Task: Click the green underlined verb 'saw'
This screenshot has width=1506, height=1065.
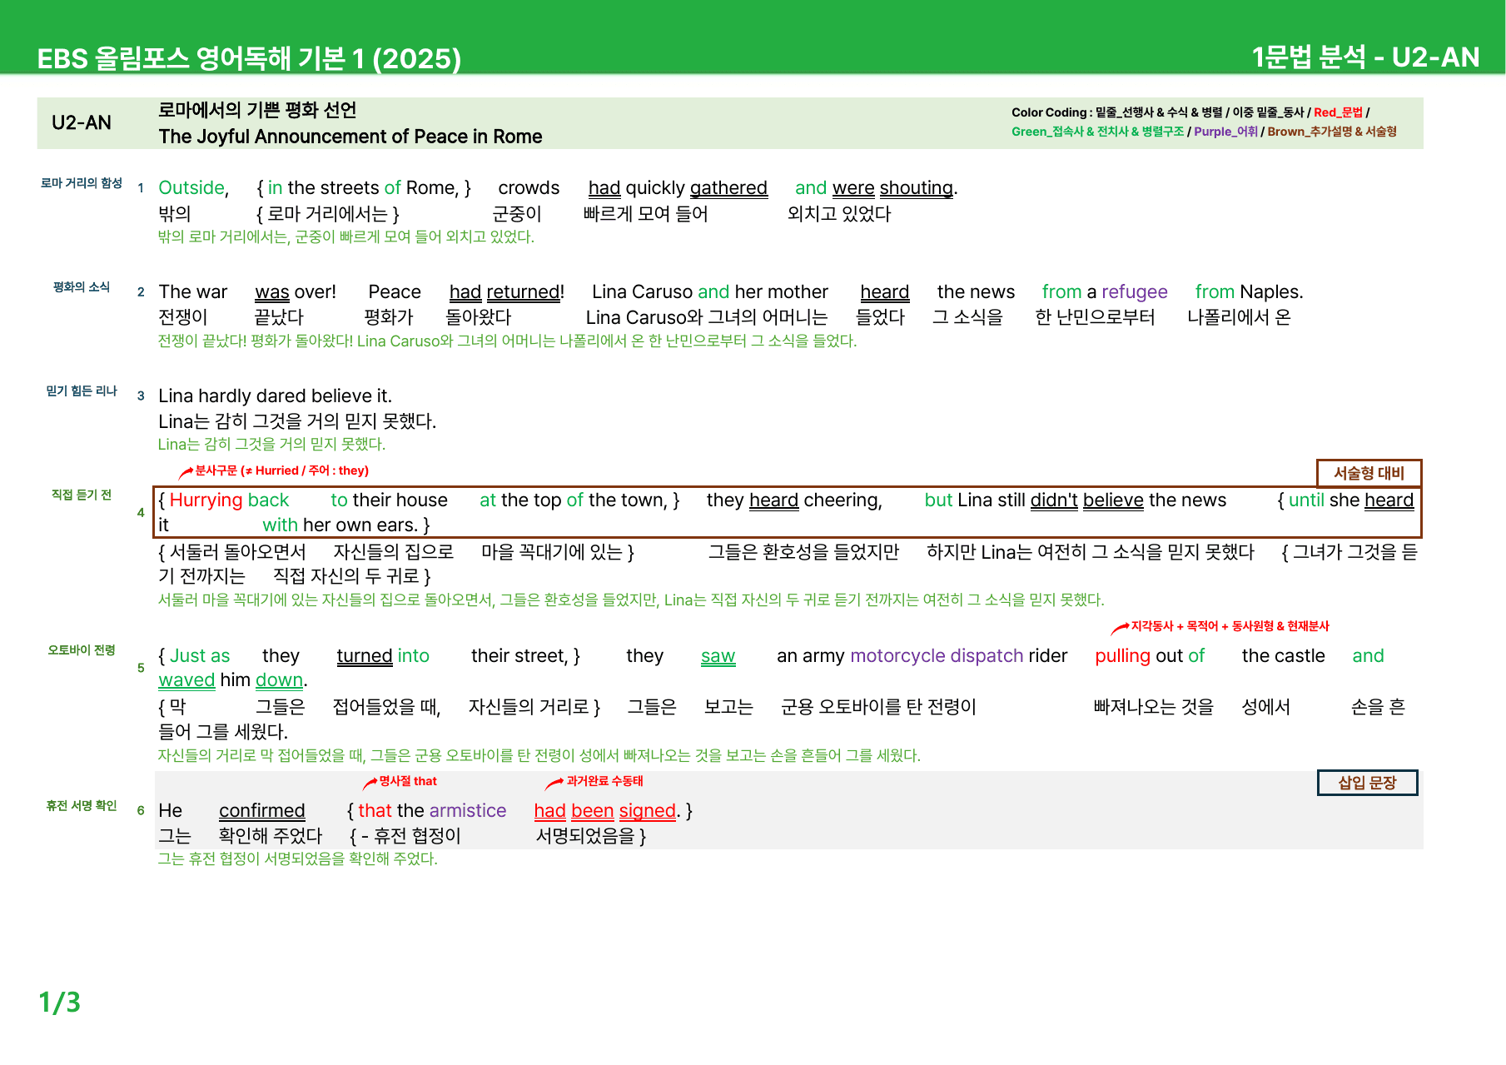Action: tap(718, 656)
